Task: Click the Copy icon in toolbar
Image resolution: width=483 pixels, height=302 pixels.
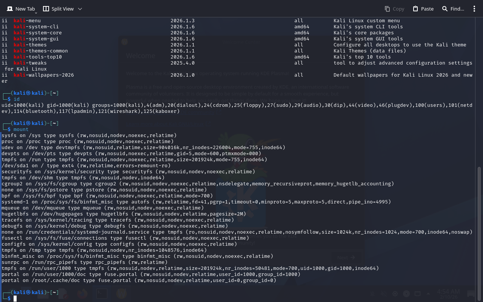Action: coord(387,9)
